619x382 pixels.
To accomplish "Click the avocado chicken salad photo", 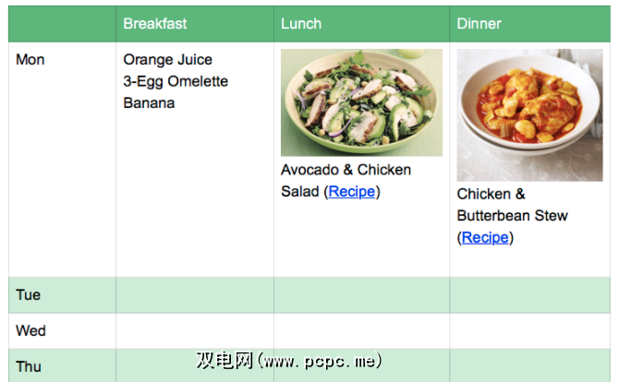I will (361, 102).
